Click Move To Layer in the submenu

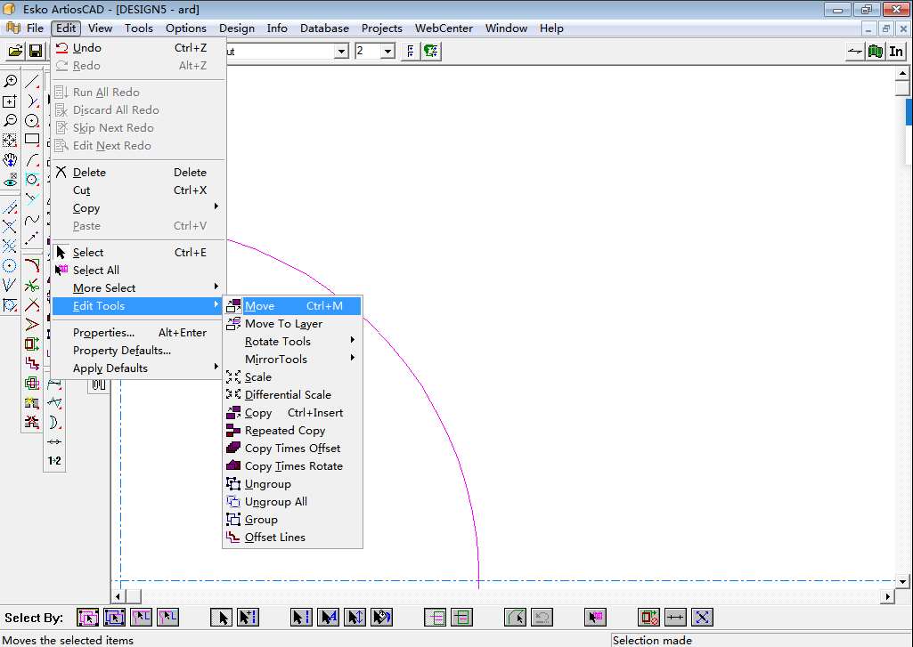(283, 324)
